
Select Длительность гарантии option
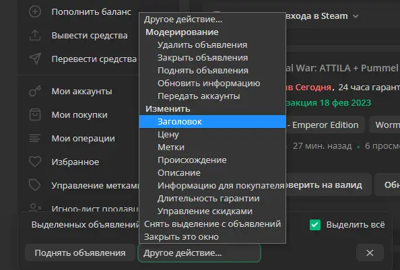[x=212, y=199]
